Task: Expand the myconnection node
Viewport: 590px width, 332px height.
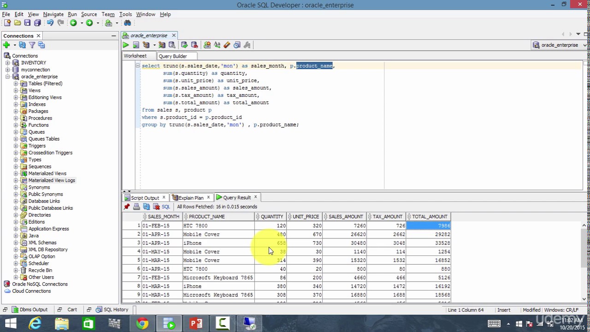Action: 7,70
